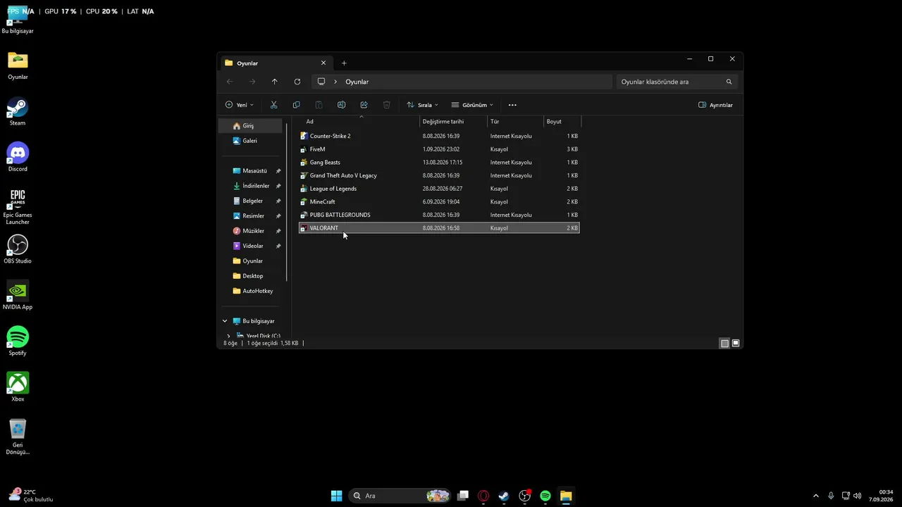Click the Copy icon in Explorer's toolbar
Image resolution: width=902 pixels, height=507 pixels.
(296, 105)
